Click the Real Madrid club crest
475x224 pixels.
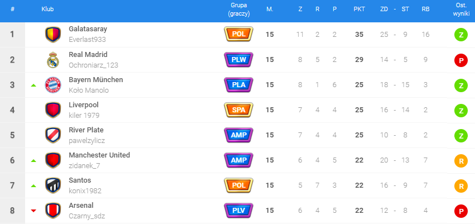click(52, 60)
